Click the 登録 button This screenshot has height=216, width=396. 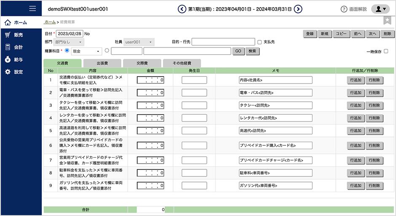coord(310,34)
